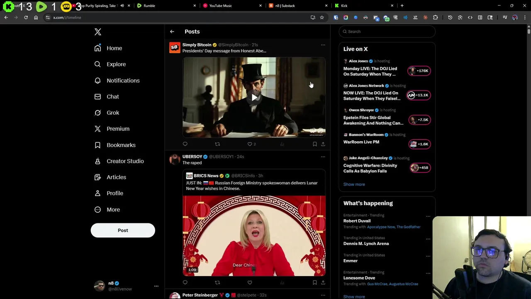
Task: Open Profile page
Action: [109, 194]
